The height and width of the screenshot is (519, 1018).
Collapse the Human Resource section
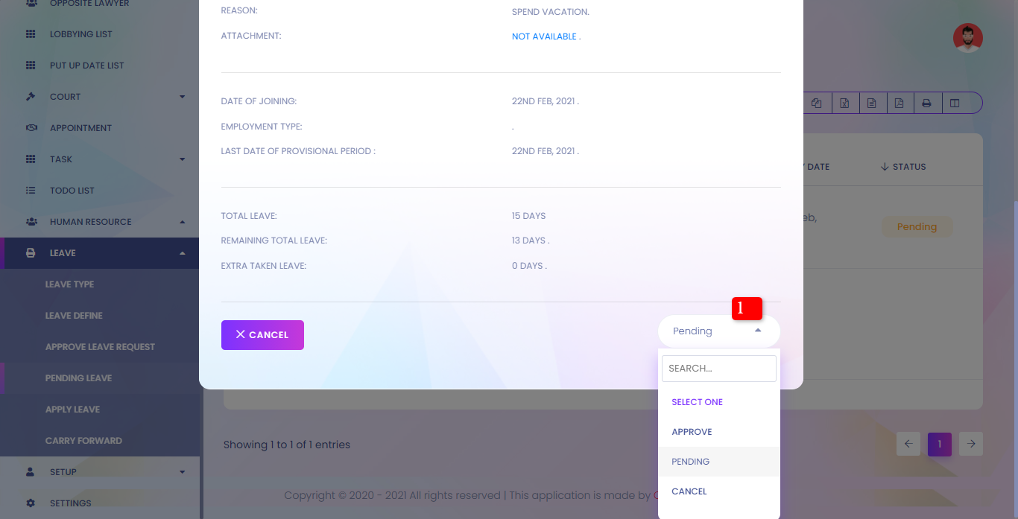tap(182, 222)
